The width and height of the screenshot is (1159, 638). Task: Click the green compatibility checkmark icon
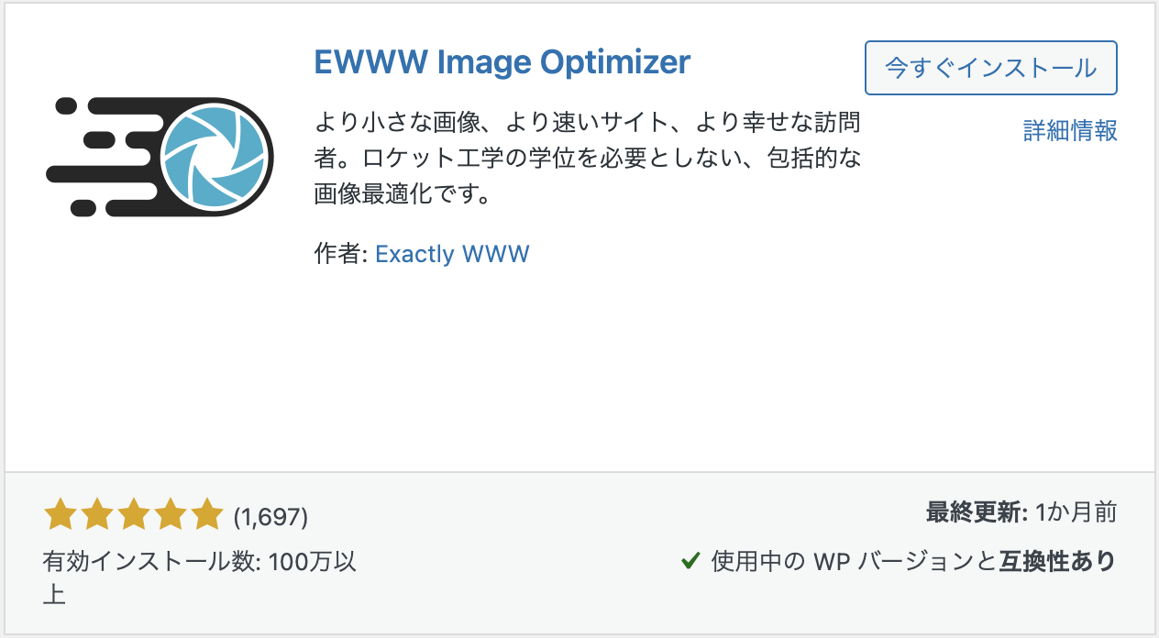pos(691,560)
